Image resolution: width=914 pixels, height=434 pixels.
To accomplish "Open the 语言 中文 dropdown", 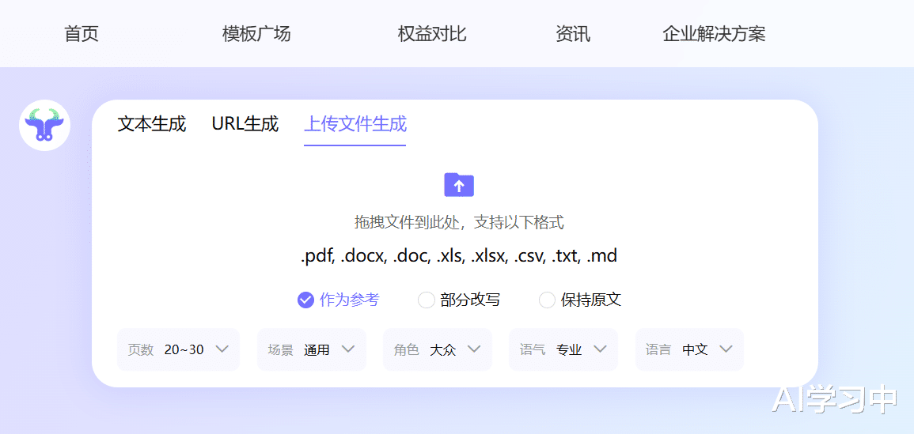I will tap(689, 349).
